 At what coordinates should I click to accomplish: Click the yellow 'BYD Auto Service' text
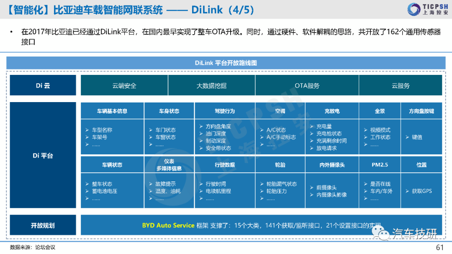coord(168,226)
